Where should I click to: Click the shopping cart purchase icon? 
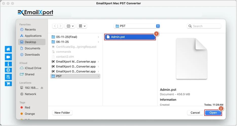[x=8, y=83]
